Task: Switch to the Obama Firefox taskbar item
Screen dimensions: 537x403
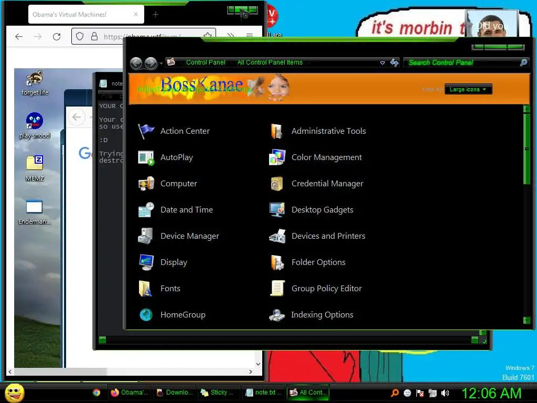Action: point(130,393)
